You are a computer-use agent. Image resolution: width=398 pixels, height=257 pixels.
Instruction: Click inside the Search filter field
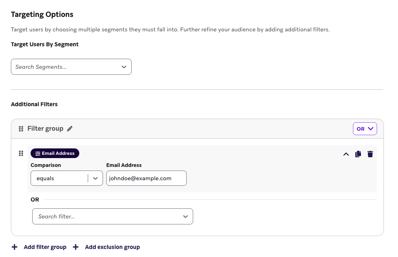pyautogui.click(x=105, y=216)
